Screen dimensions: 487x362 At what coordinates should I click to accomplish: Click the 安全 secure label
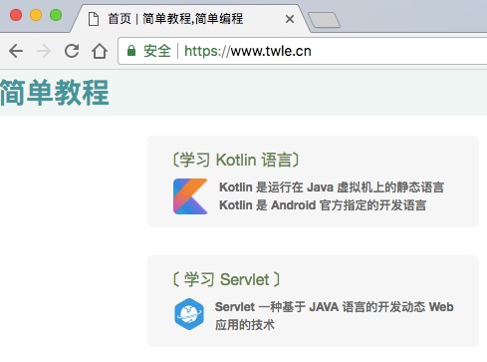click(157, 51)
